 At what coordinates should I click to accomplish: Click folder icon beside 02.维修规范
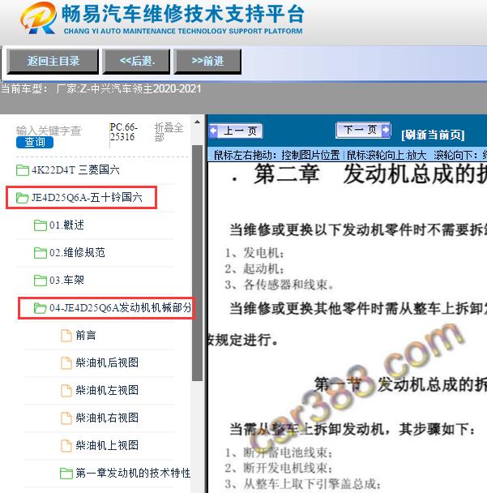point(41,253)
